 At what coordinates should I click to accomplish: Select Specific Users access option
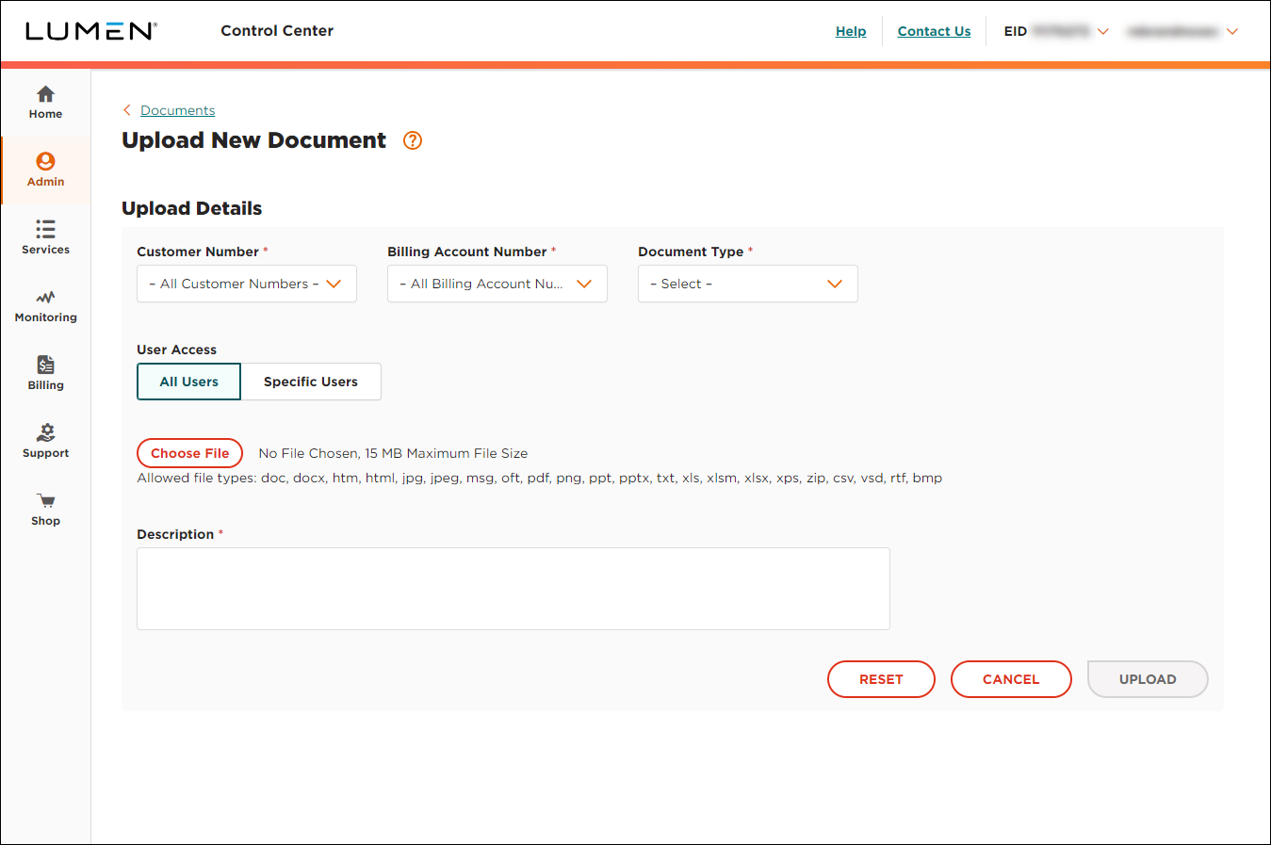[311, 382]
